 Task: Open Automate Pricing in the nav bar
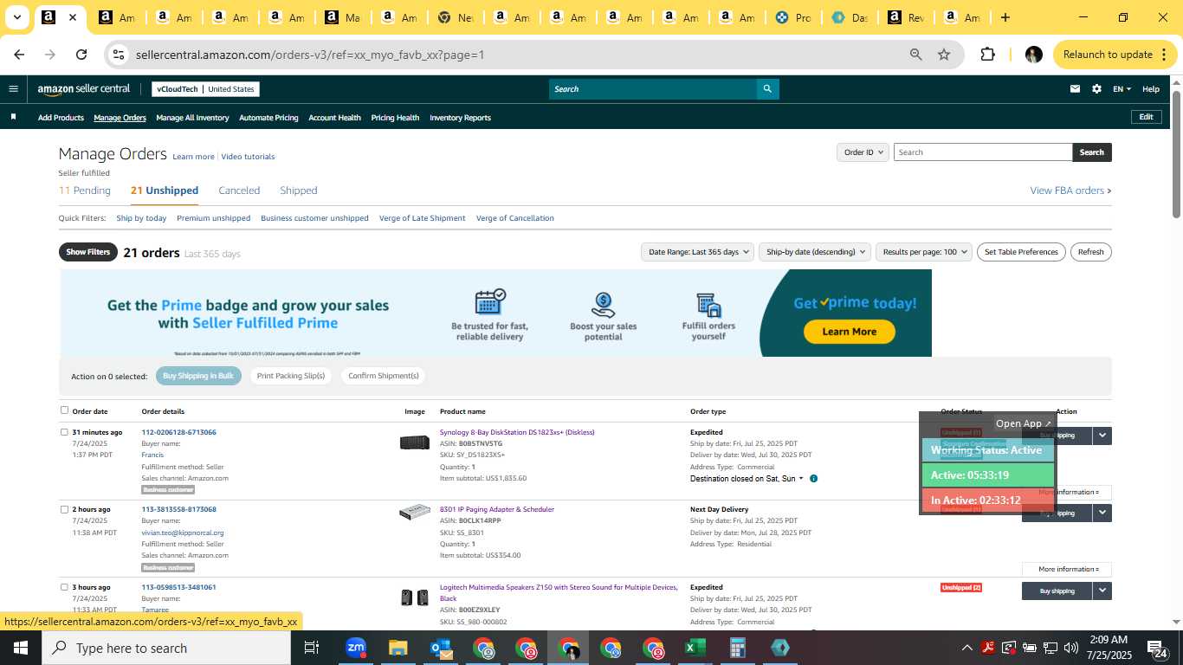(x=268, y=118)
